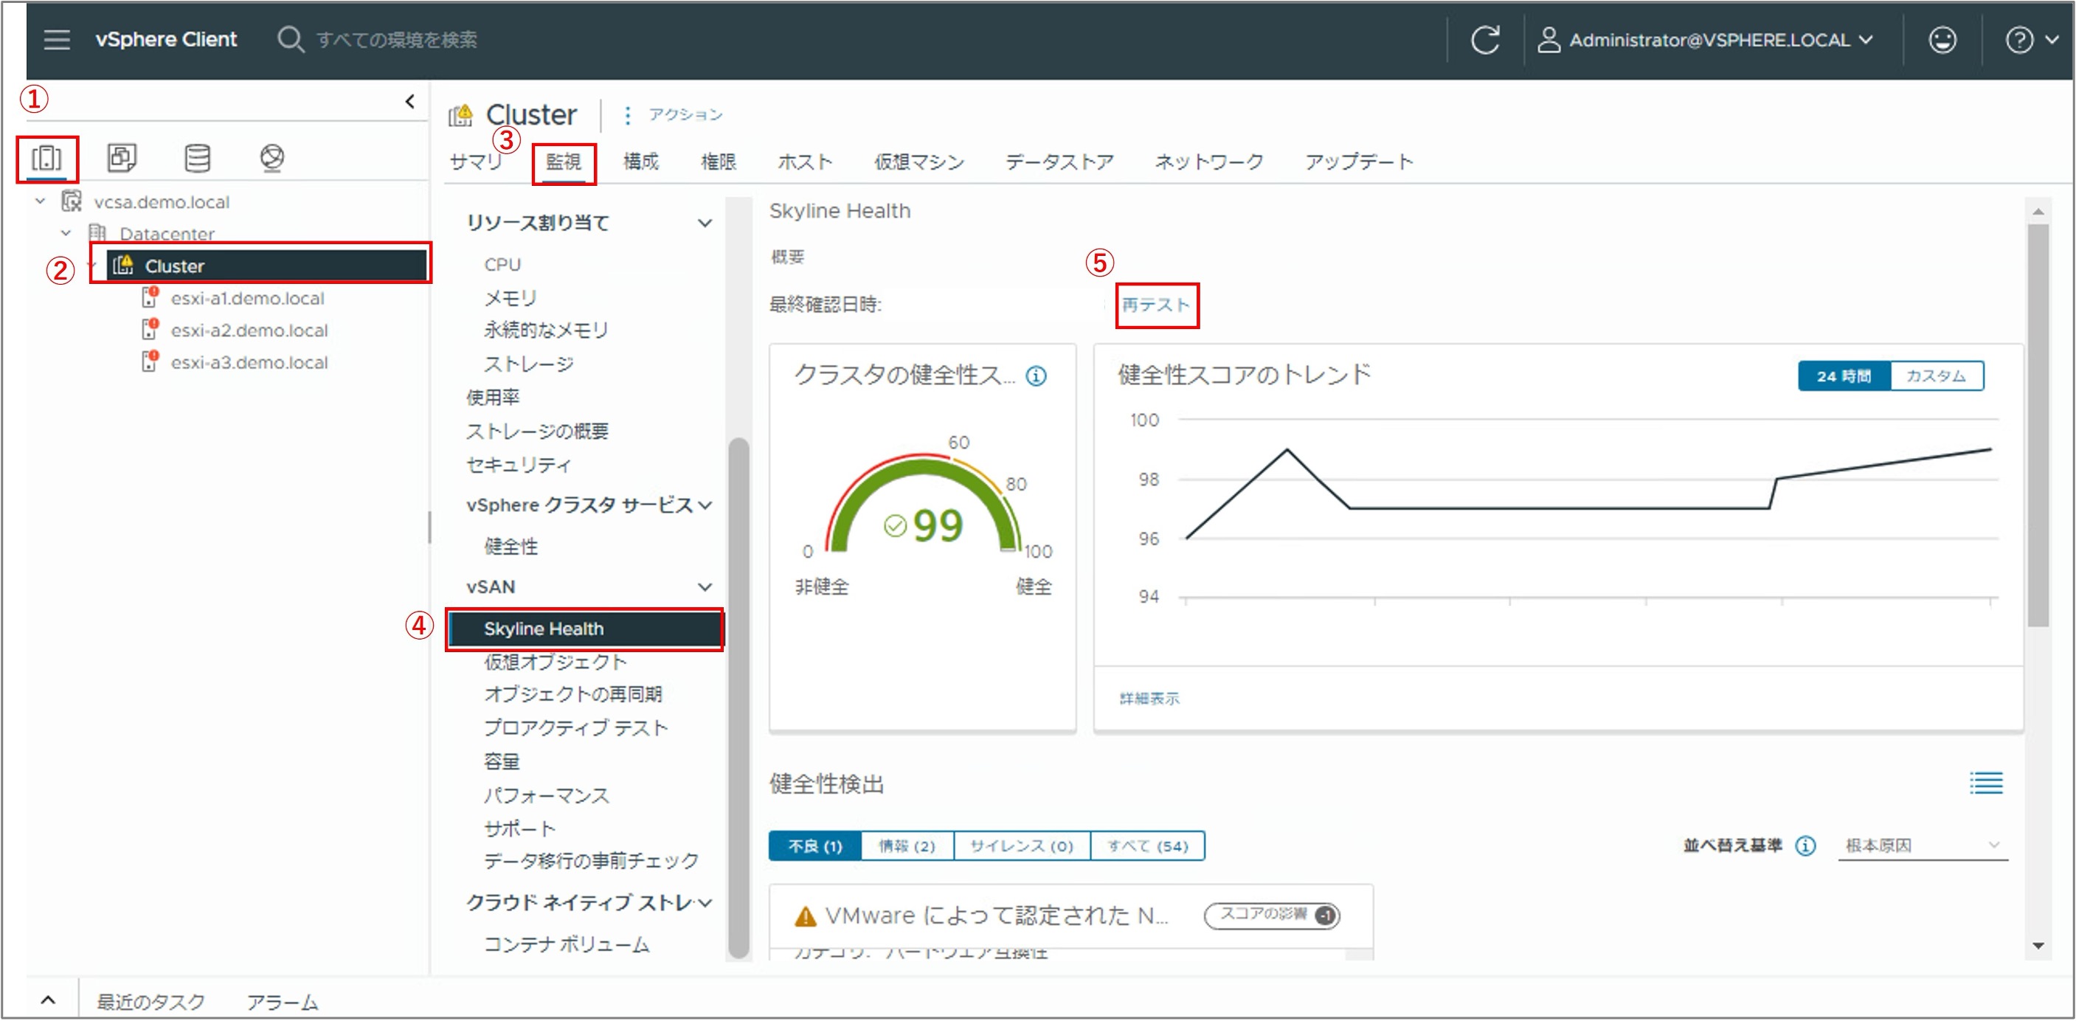This screenshot has width=2076, height=1021.
Task: Click the 詳細表示 link
Action: pos(1149,699)
